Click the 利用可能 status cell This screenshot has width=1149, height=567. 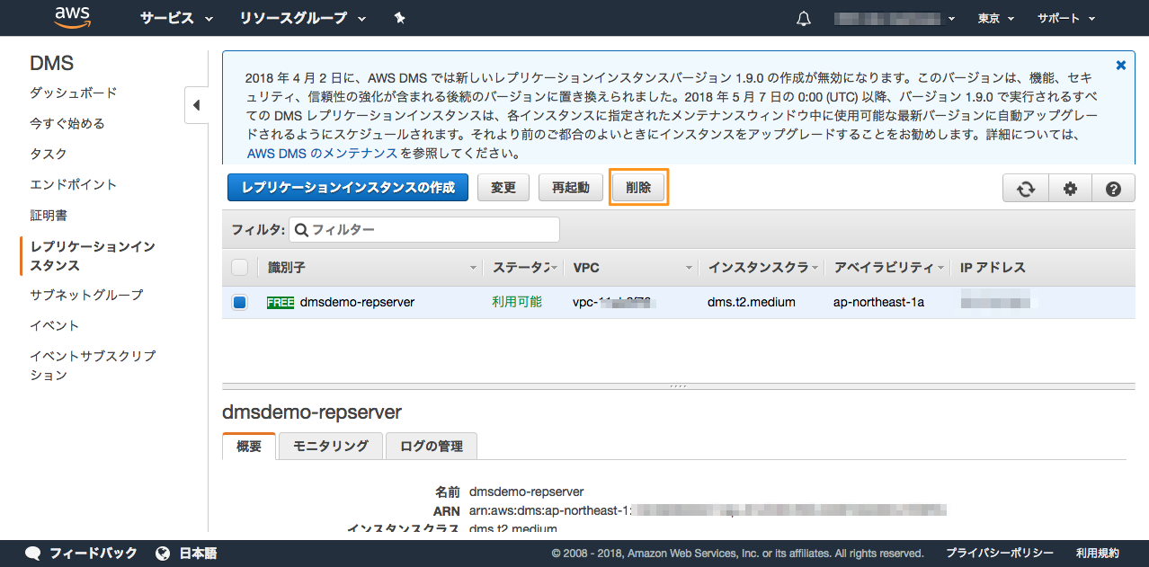click(517, 302)
